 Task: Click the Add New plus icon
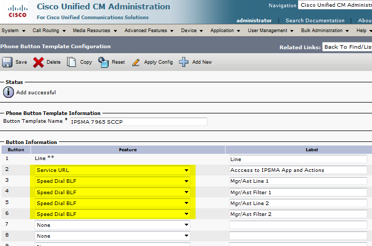pos(184,62)
